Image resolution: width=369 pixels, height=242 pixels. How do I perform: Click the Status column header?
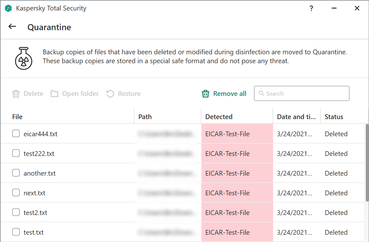pyautogui.click(x=334, y=117)
